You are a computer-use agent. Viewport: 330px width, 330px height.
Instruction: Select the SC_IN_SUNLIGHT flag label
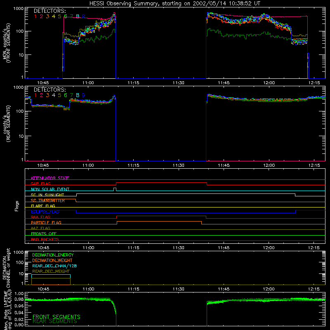tap(47, 195)
